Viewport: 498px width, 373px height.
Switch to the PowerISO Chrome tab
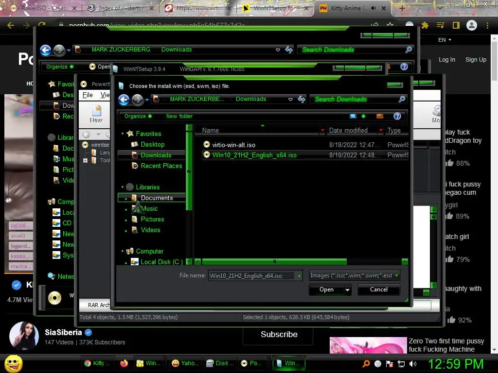(43, 8)
